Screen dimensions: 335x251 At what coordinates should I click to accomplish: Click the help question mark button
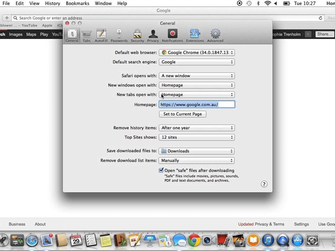(x=264, y=184)
